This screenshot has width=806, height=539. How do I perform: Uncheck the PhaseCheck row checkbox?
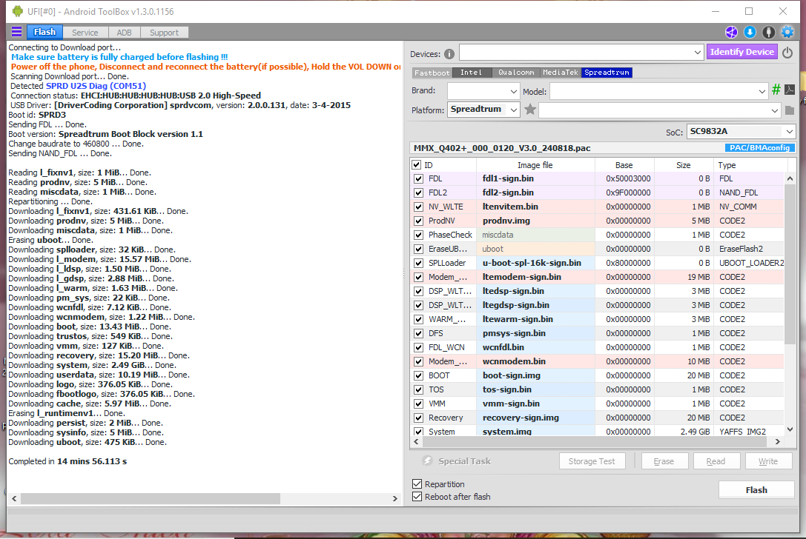point(418,235)
